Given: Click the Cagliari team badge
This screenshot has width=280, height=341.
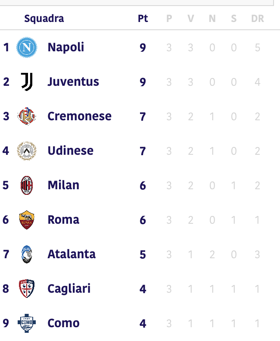Looking at the screenshot, I should click(x=27, y=288).
